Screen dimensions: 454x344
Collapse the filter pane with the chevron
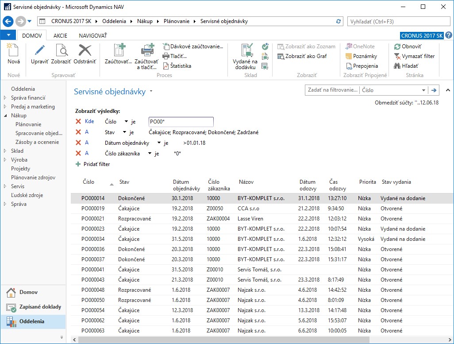pyautogui.click(x=448, y=90)
